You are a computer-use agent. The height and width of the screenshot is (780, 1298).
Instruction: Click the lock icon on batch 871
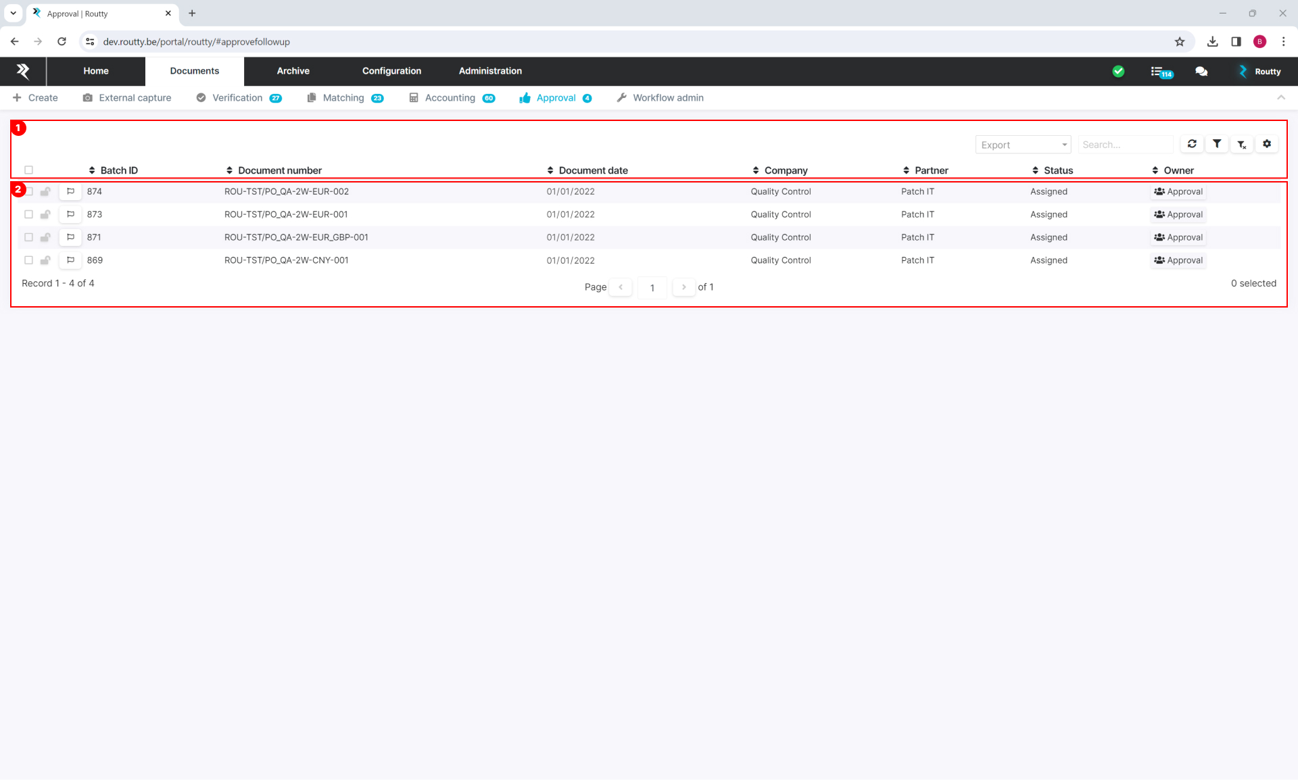pos(45,237)
